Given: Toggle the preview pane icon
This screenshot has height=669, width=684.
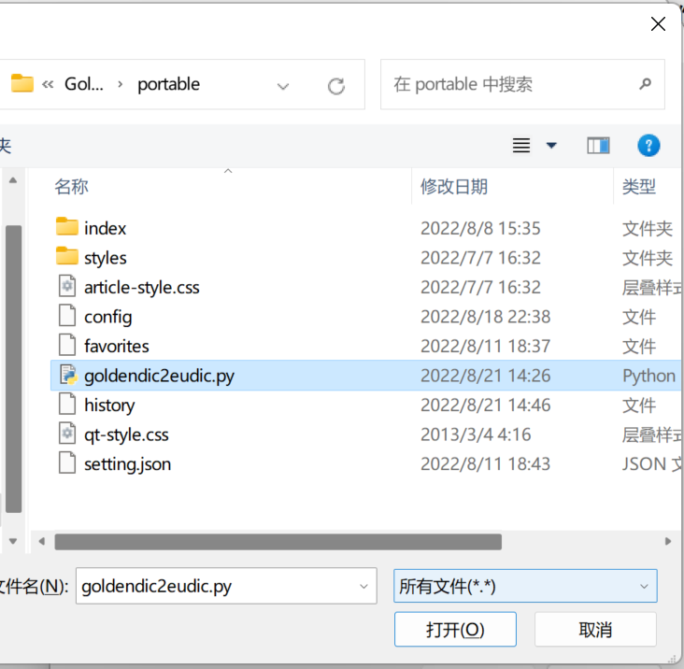Looking at the screenshot, I should click(598, 145).
